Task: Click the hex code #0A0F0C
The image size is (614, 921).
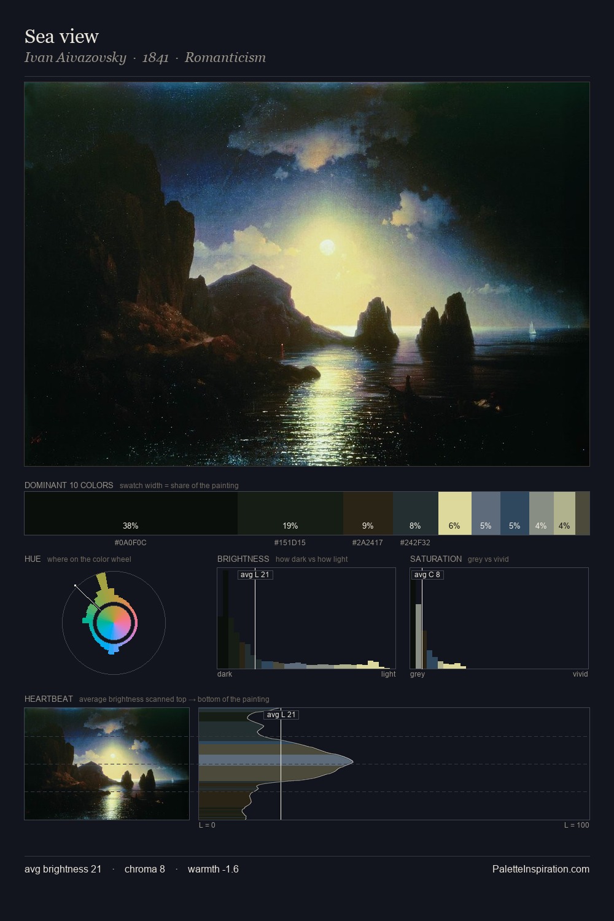Action: [131, 543]
